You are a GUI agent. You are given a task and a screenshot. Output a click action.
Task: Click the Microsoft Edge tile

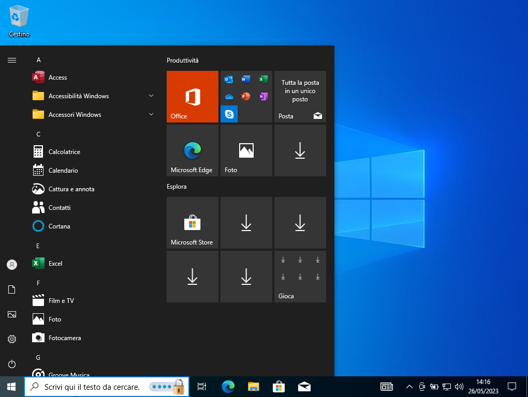pyautogui.click(x=193, y=150)
